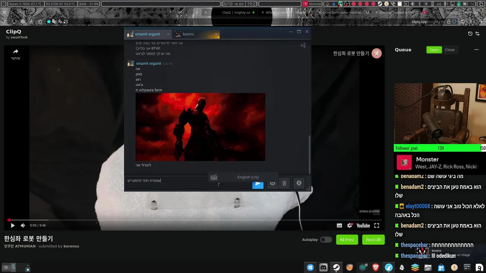Set the queue to Open
Screen dimensions: 486x273
click(434, 50)
